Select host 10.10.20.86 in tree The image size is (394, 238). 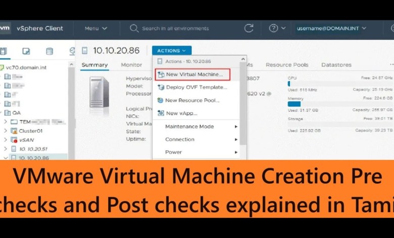tap(34, 158)
